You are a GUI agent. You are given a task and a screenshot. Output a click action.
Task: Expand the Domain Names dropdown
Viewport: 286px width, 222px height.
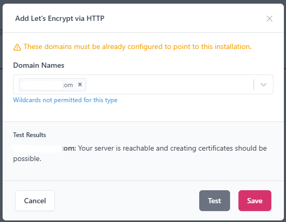(264, 84)
